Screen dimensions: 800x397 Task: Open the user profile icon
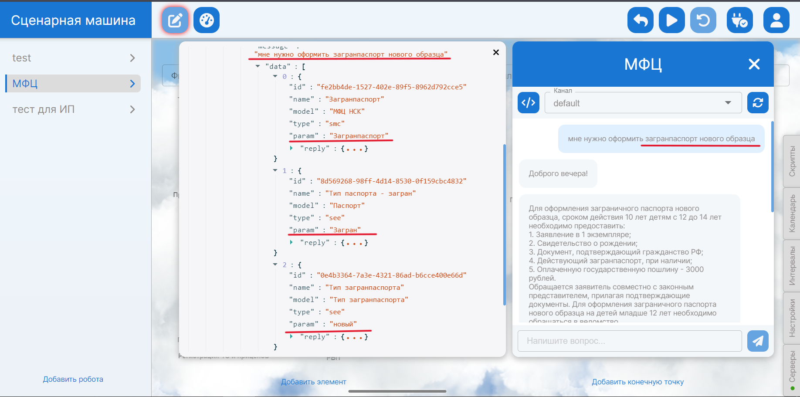(776, 20)
